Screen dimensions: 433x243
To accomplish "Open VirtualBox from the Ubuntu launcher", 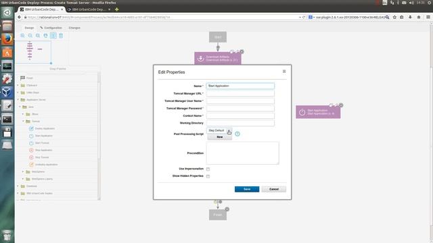I will [x=7, y=92].
